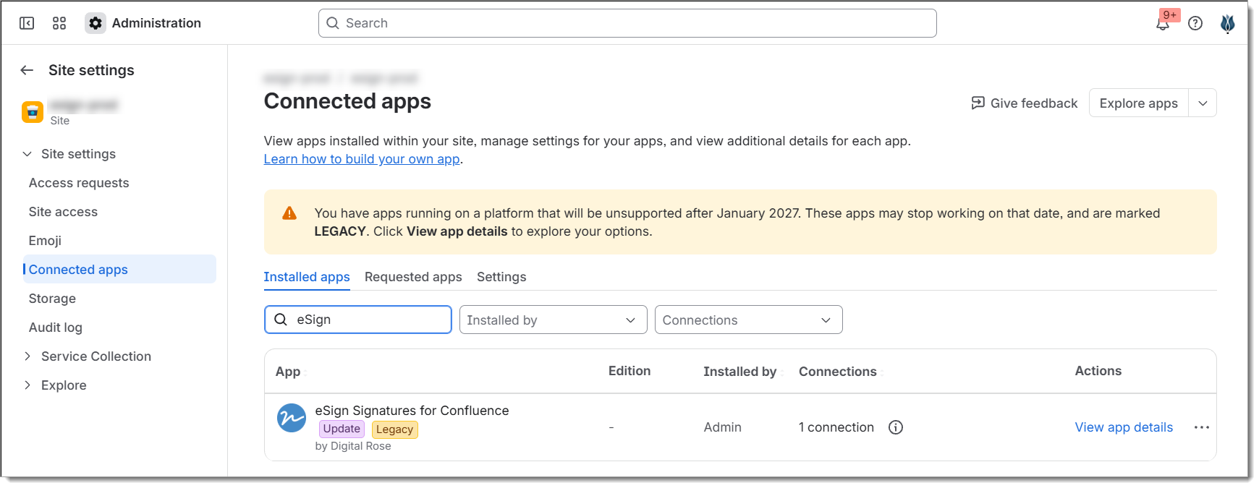Switch to the Requested apps tab
Screen dimensions: 1259x488
pos(413,277)
